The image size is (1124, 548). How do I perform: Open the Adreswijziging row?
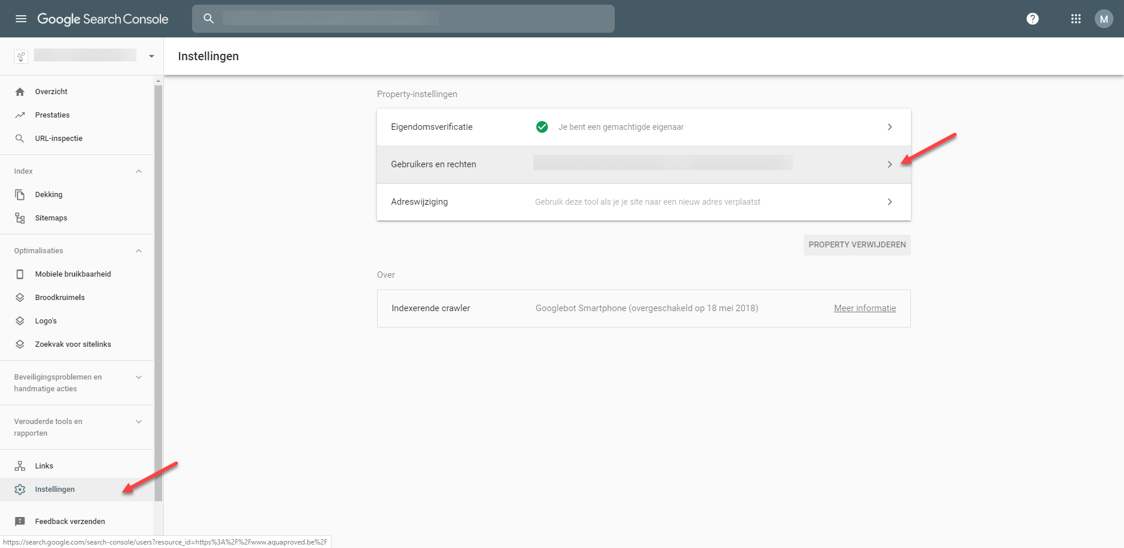(644, 202)
